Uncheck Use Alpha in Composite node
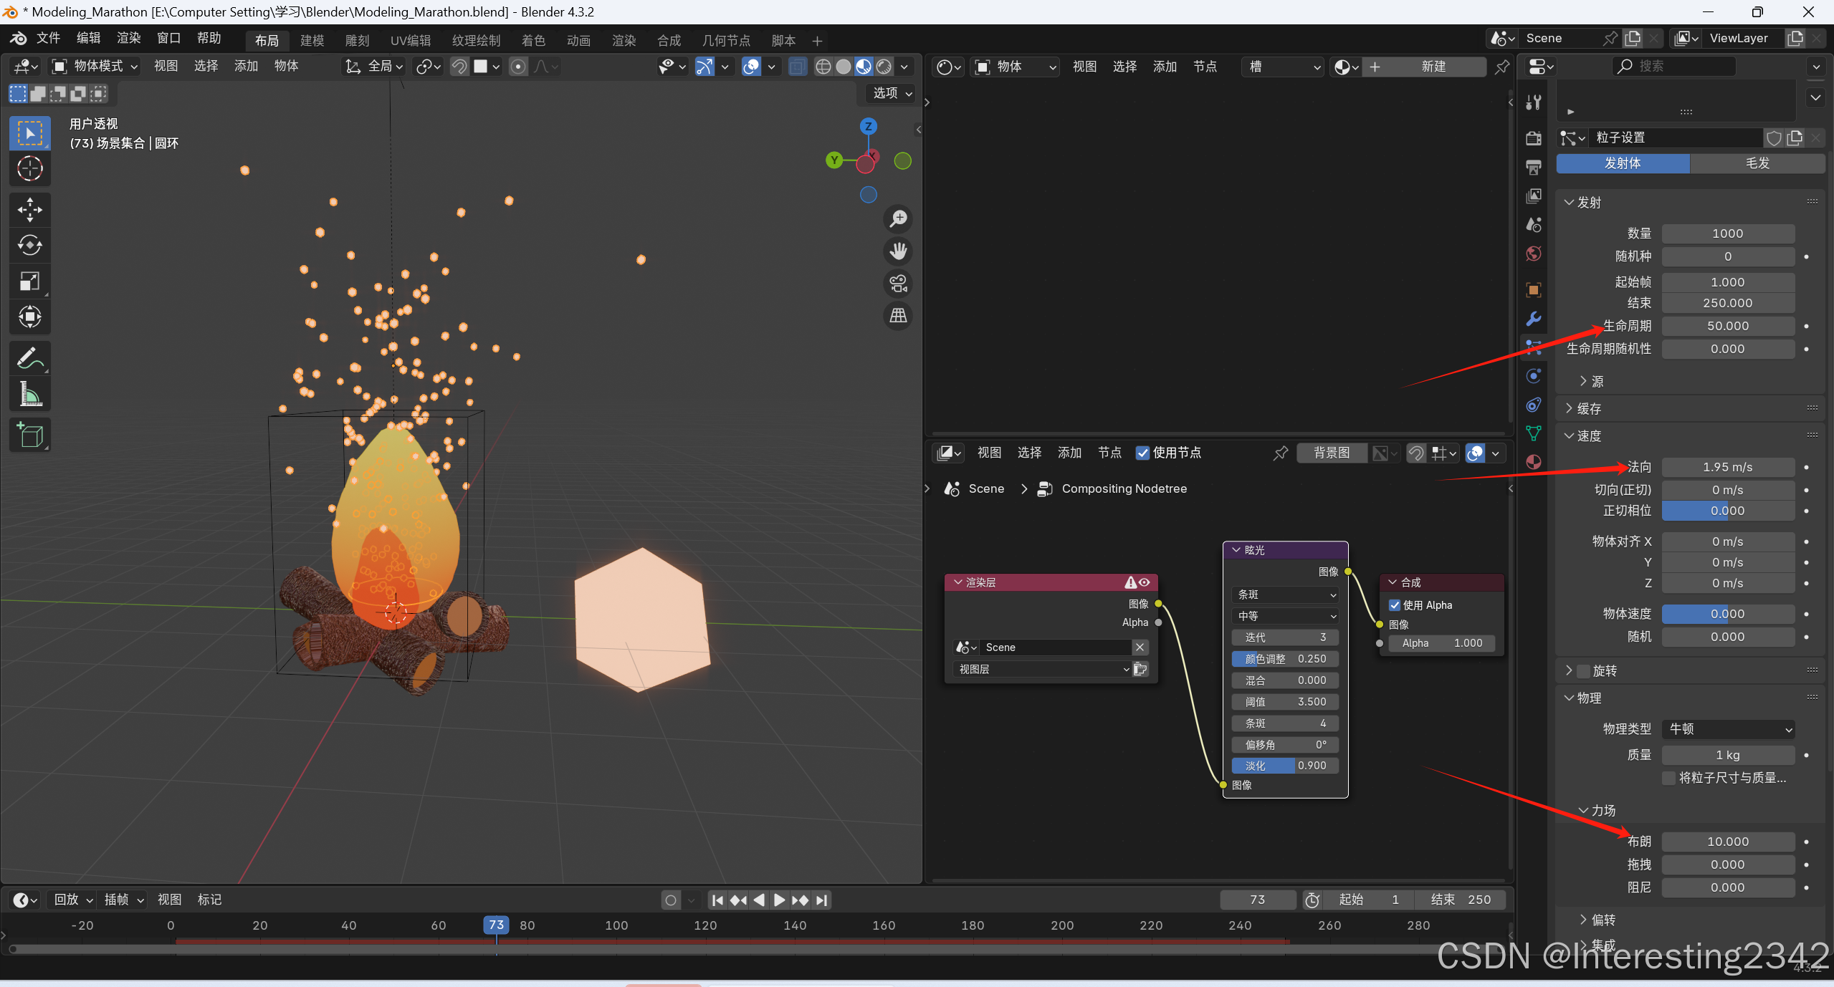Viewport: 1834px width, 987px height. [1394, 605]
